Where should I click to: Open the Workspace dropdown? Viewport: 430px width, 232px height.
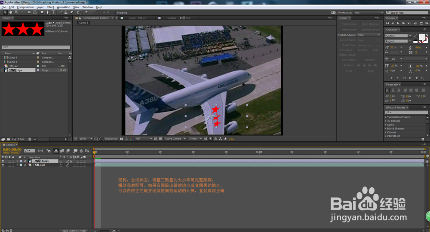[369, 12]
